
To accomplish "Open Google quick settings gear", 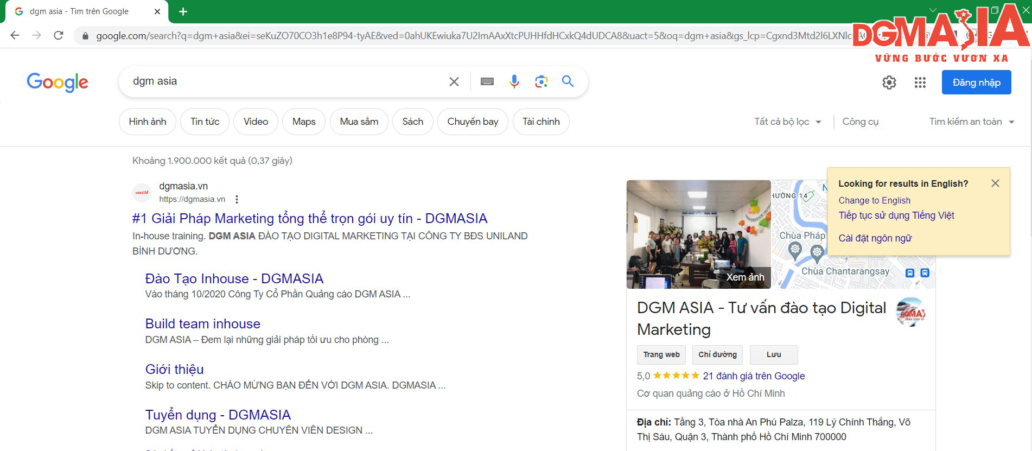I will 889,82.
